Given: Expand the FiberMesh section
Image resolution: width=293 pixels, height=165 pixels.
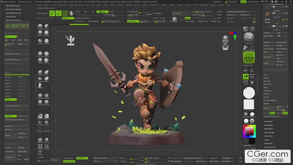Looking at the screenshot, I should coord(268,143).
